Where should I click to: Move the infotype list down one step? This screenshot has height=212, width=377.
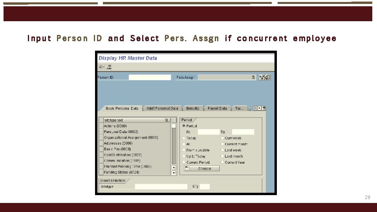pyautogui.click(x=174, y=173)
